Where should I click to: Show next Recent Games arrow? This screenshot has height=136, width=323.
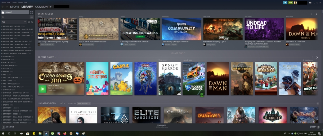tap(317, 57)
